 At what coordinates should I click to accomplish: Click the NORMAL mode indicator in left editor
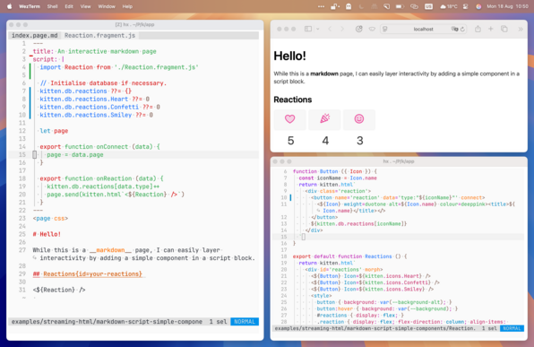[245, 321]
